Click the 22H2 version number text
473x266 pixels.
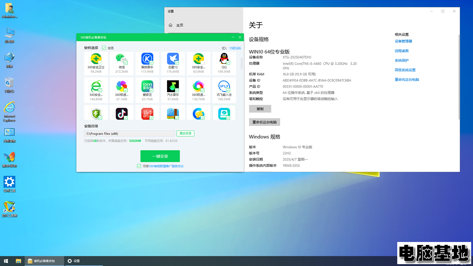click(x=287, y=153)
